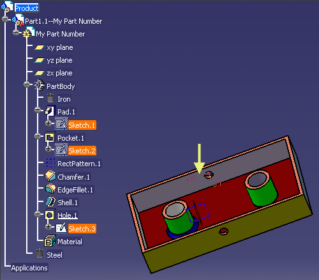Click the PartBody gear icon
Image resolution: width=319 pixels, height=280 pixels.
point(40,85)
